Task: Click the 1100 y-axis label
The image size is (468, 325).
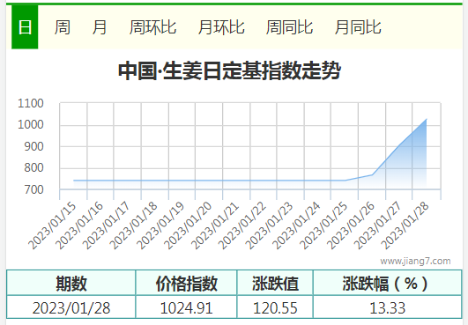Action: click(31, 103)
